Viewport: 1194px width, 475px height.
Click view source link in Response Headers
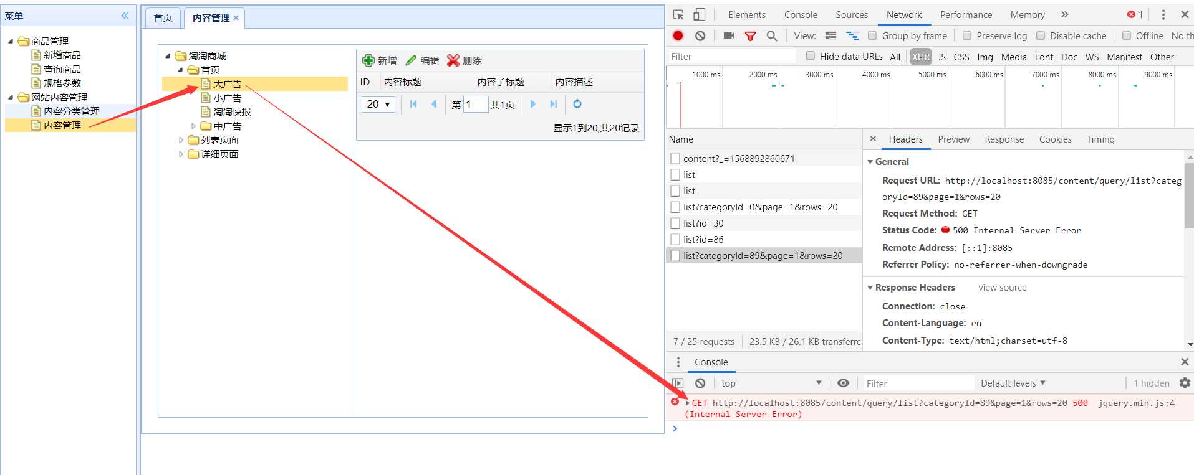pyautogui.click(x=1002, y=288)
